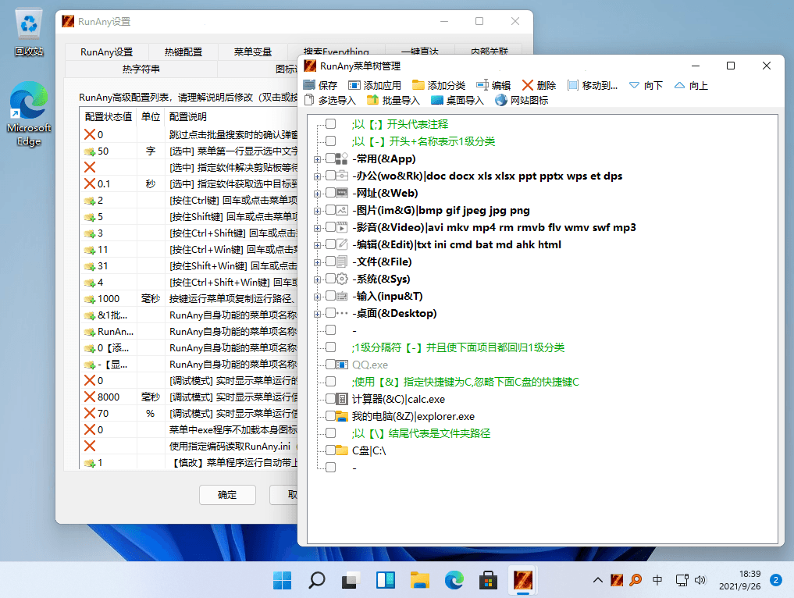This screenshot has width=794, height=598.
Task: Check the box for QQ.exe
Action: click(331, 365)
